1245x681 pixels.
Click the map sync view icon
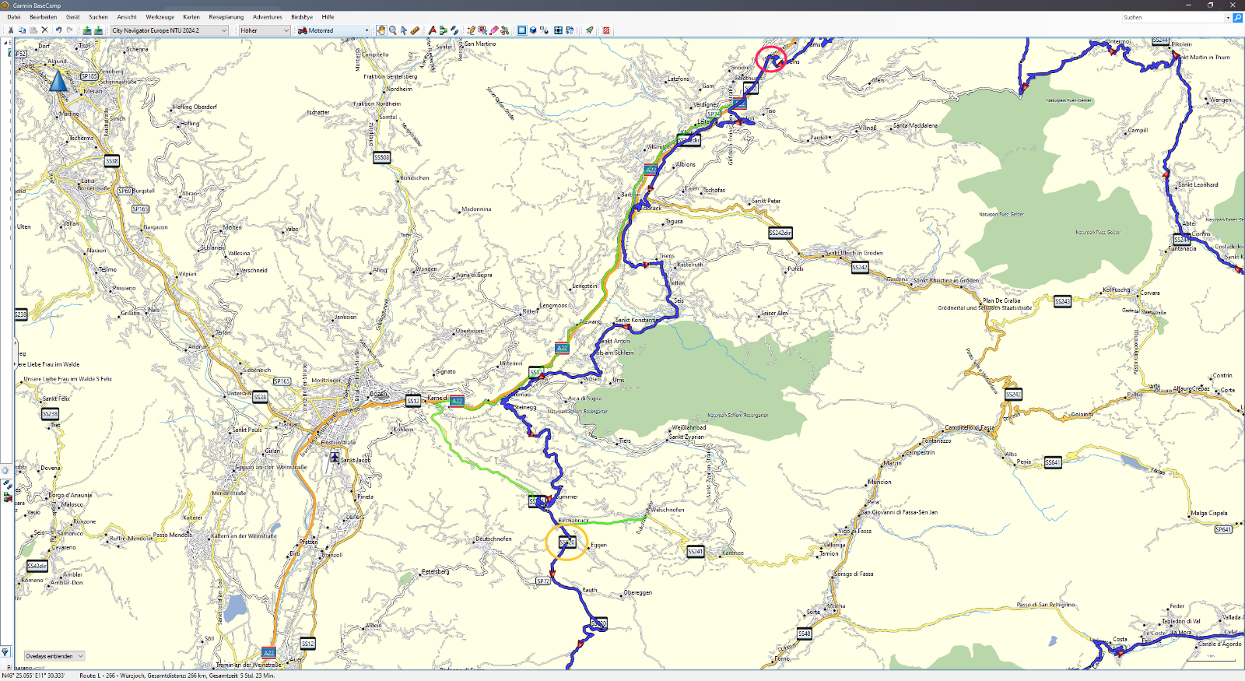[x=570, y=30]
